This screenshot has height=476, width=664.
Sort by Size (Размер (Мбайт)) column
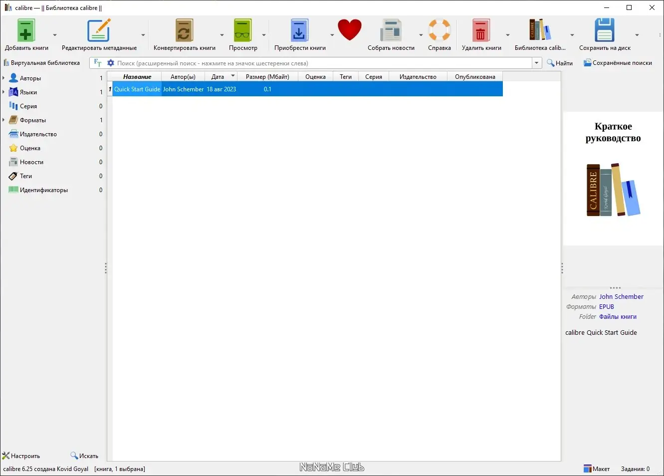coord(267,77)
